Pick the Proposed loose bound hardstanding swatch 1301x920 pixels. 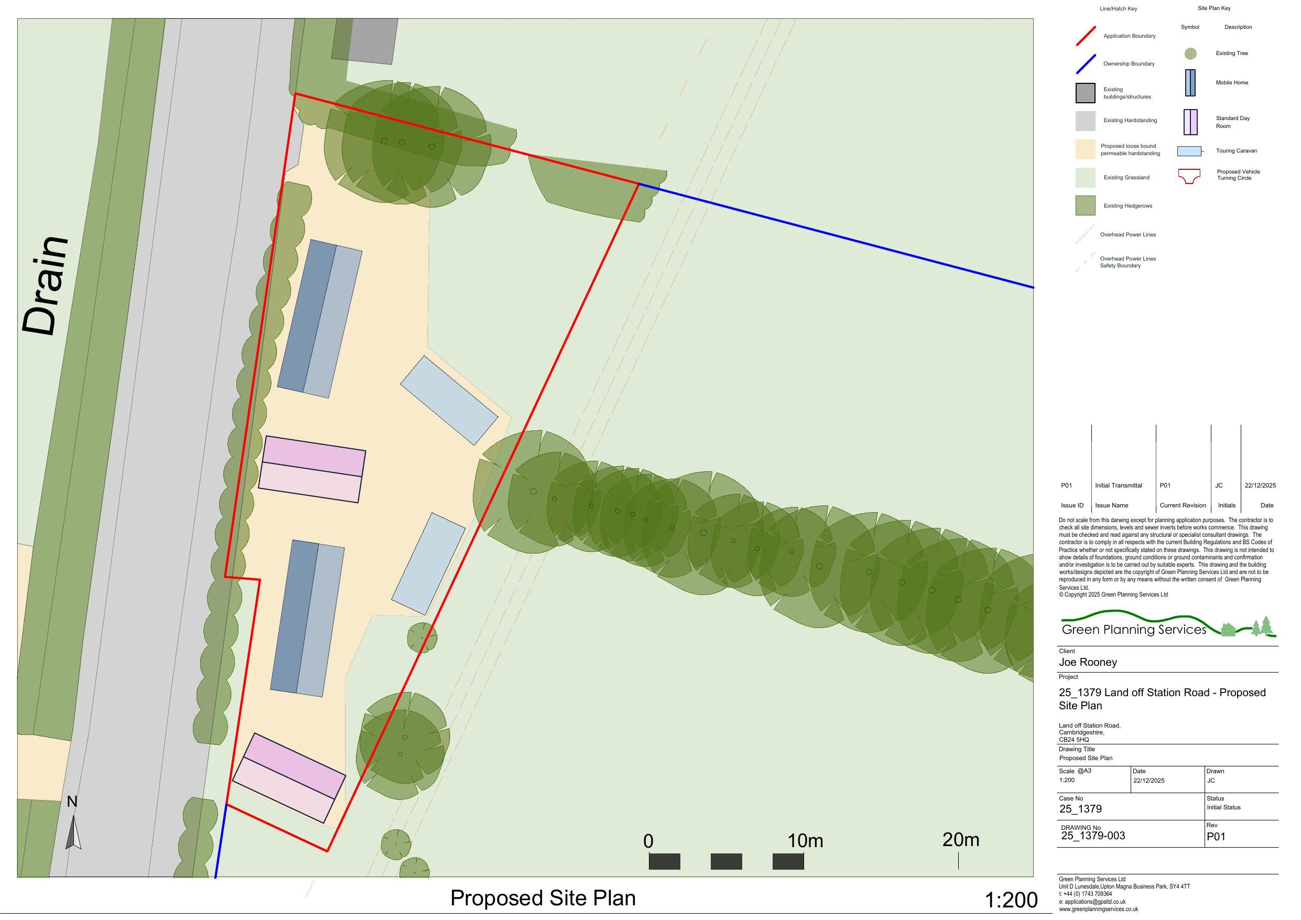coord(1085,149)
